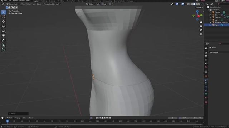Click the Blender logo icon
This screenshot has width=229, height=128.
[x=2, y=1]
